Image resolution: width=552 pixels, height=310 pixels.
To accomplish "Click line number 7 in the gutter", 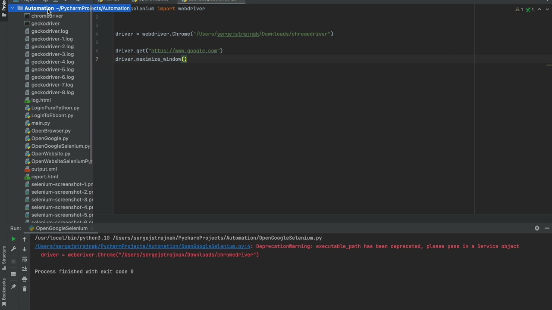I will 97,59.
